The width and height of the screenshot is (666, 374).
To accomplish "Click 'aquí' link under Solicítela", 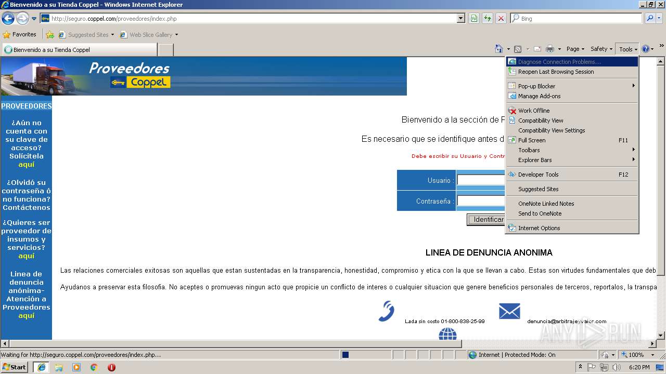I will pos(26,165).
